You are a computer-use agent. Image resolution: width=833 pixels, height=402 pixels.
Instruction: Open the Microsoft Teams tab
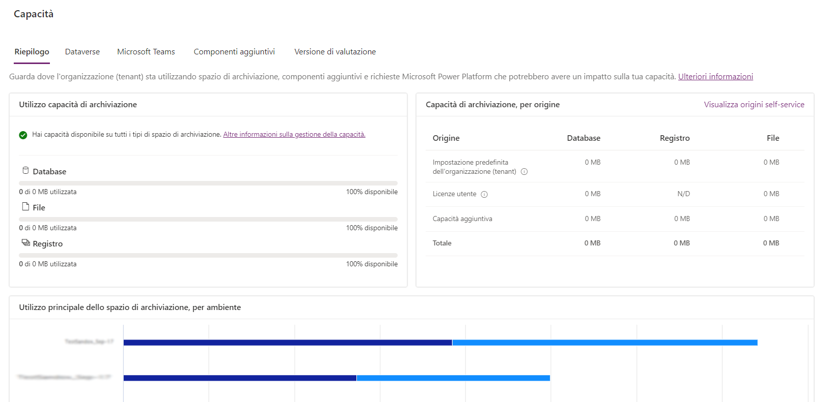(x=146, y=52)
